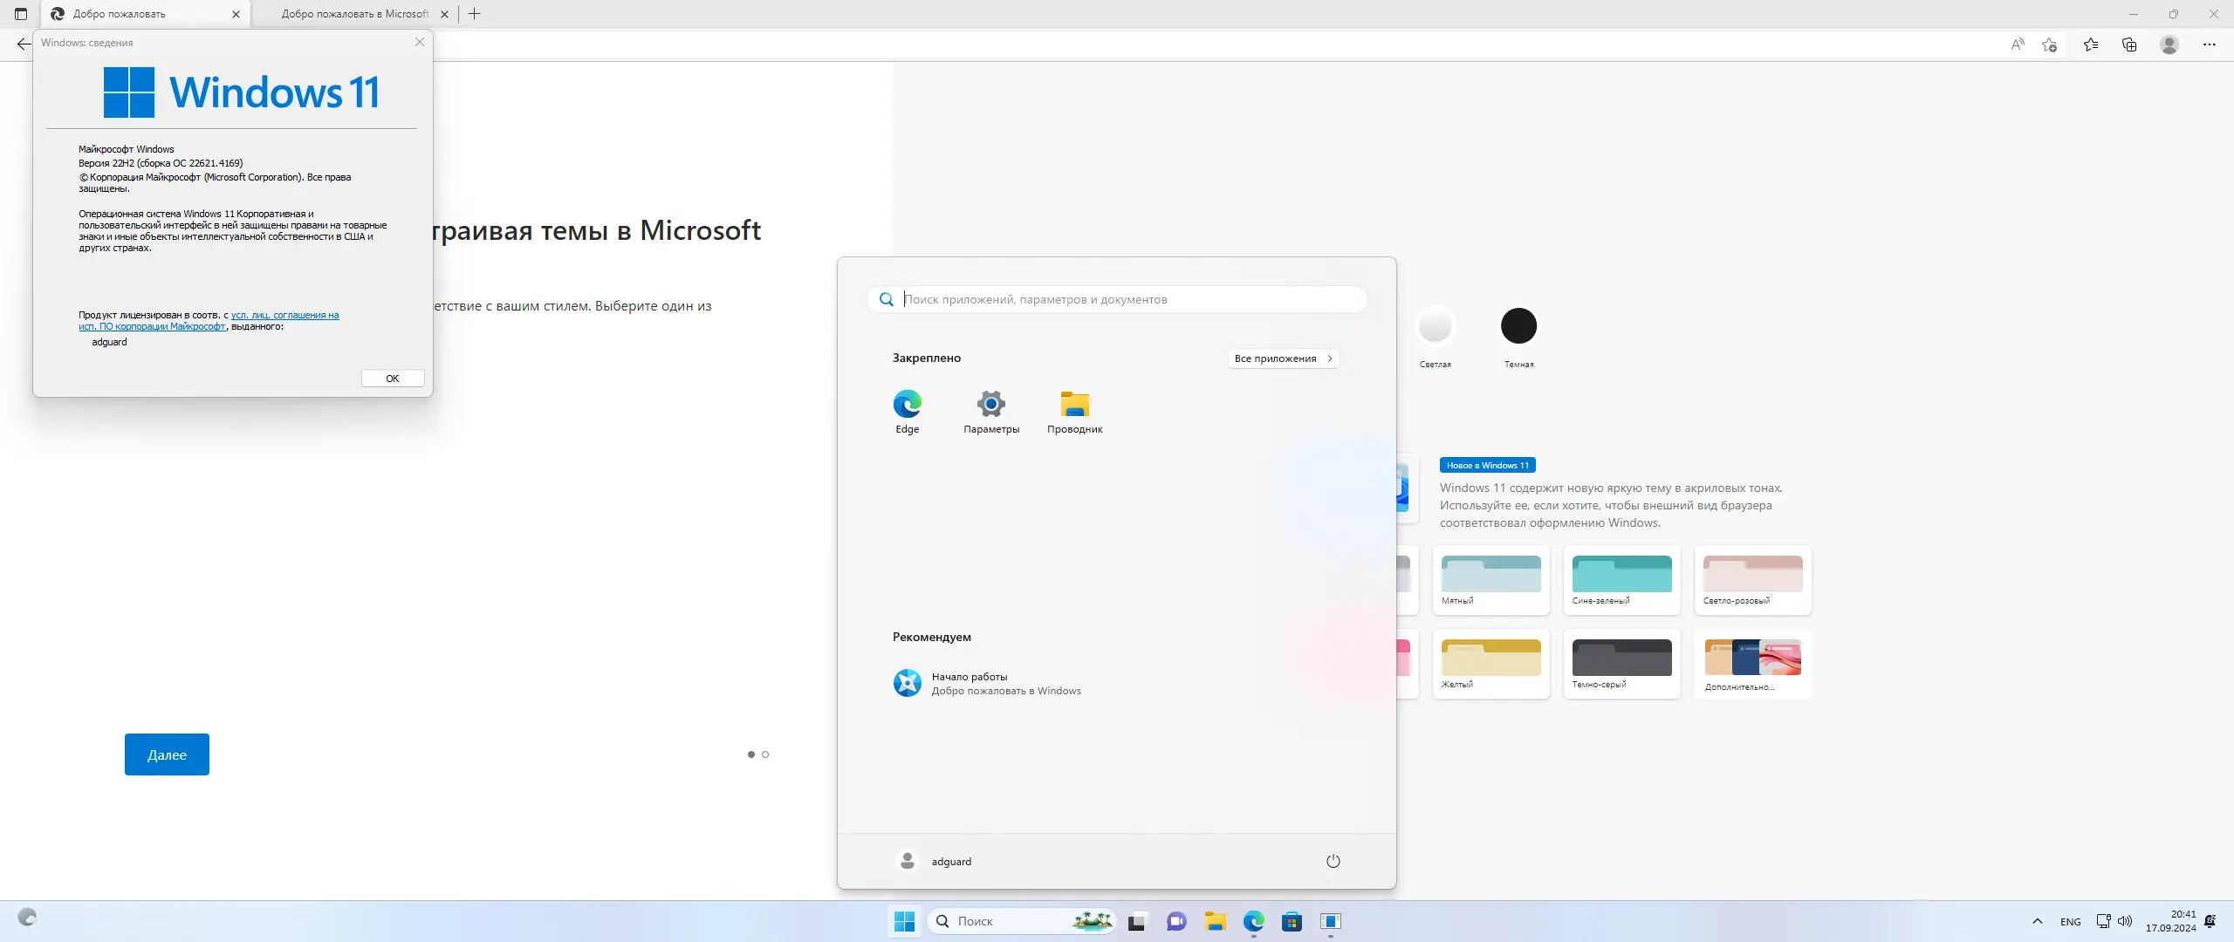Open Task View on the taskbar
This screenshot has width=2234, height=942.
[x=1136, y=921]
